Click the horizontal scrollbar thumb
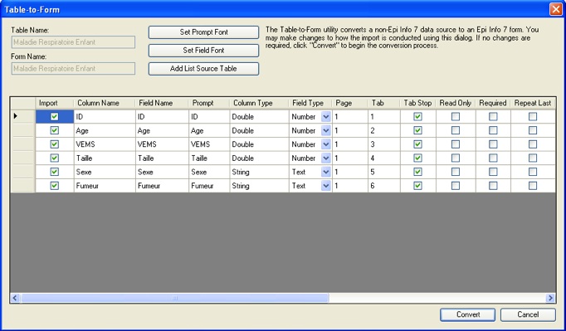 [x=175, y=298]
